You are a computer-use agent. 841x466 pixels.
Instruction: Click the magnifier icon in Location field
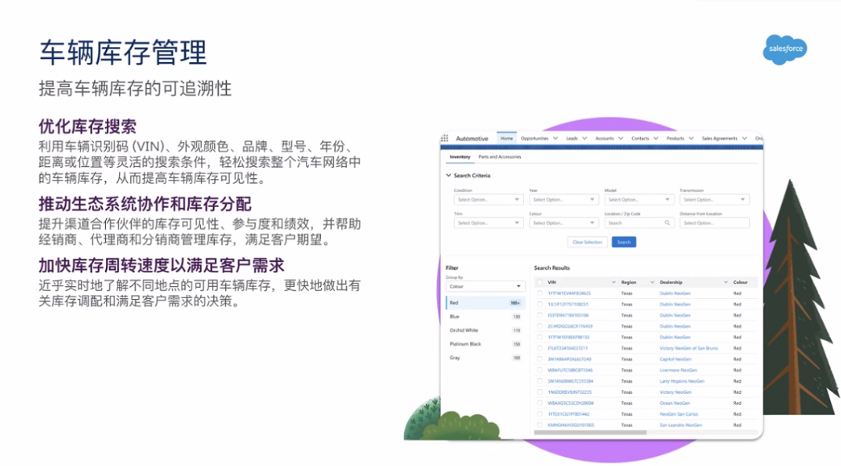668,223
